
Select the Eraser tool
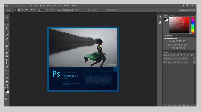point(7,53)
